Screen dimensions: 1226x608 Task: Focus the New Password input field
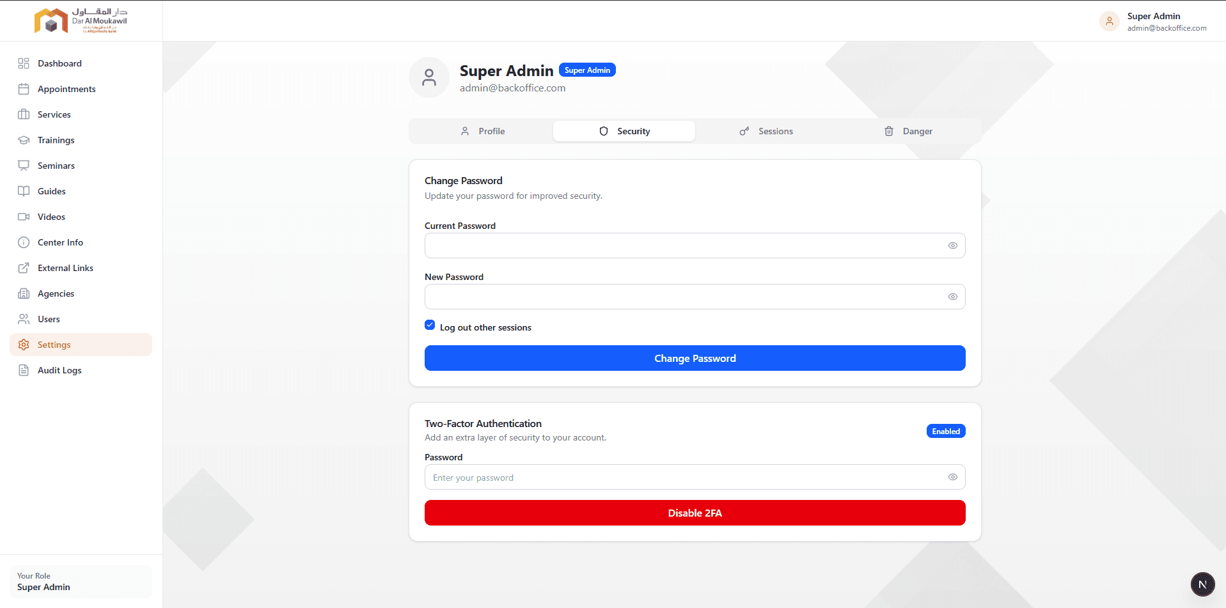click(695, 297)
